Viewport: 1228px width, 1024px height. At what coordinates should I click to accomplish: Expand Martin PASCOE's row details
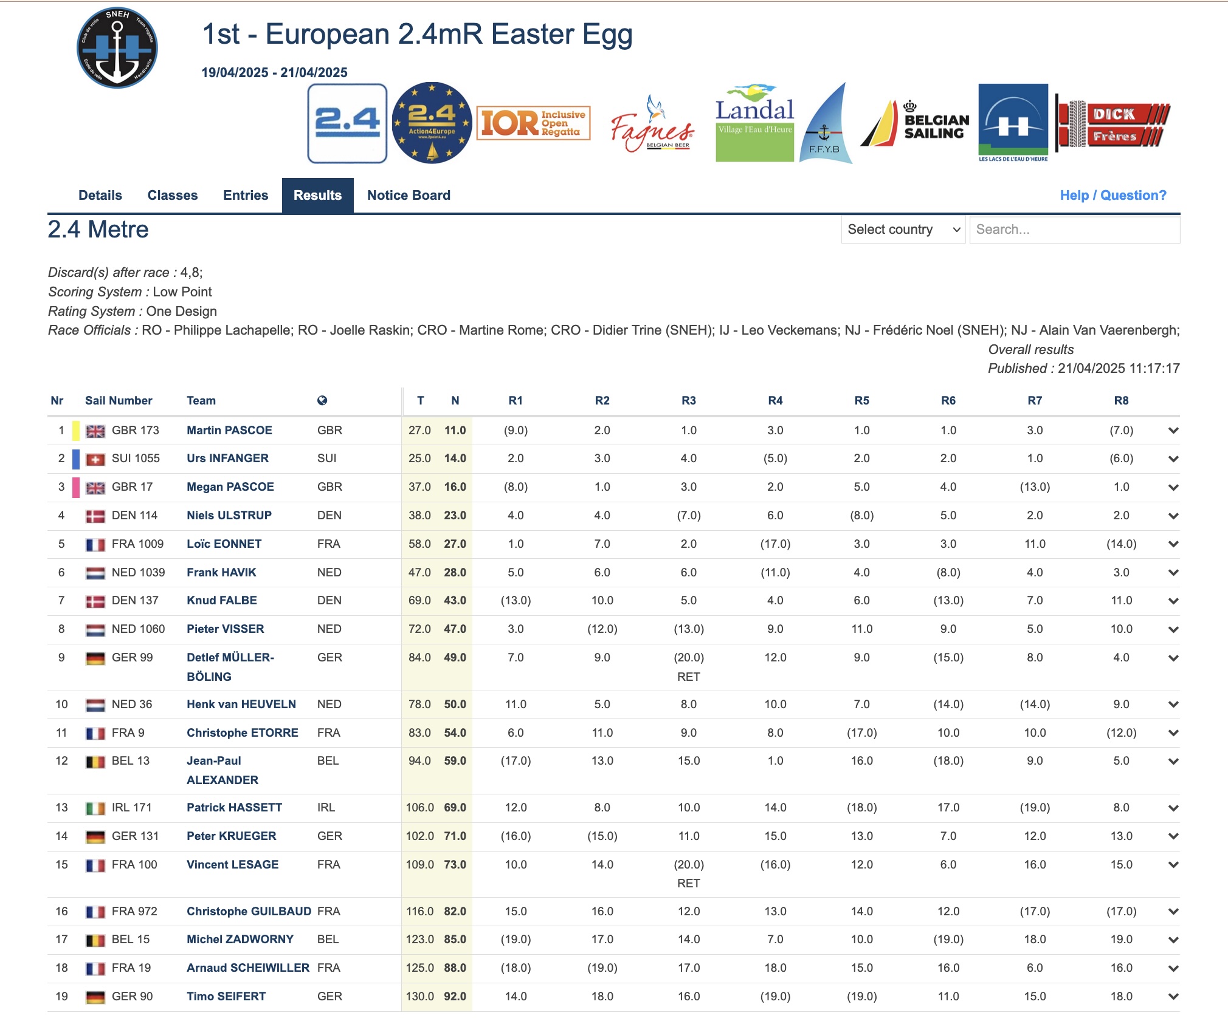pyautogui.click(x=1173, y=431)
